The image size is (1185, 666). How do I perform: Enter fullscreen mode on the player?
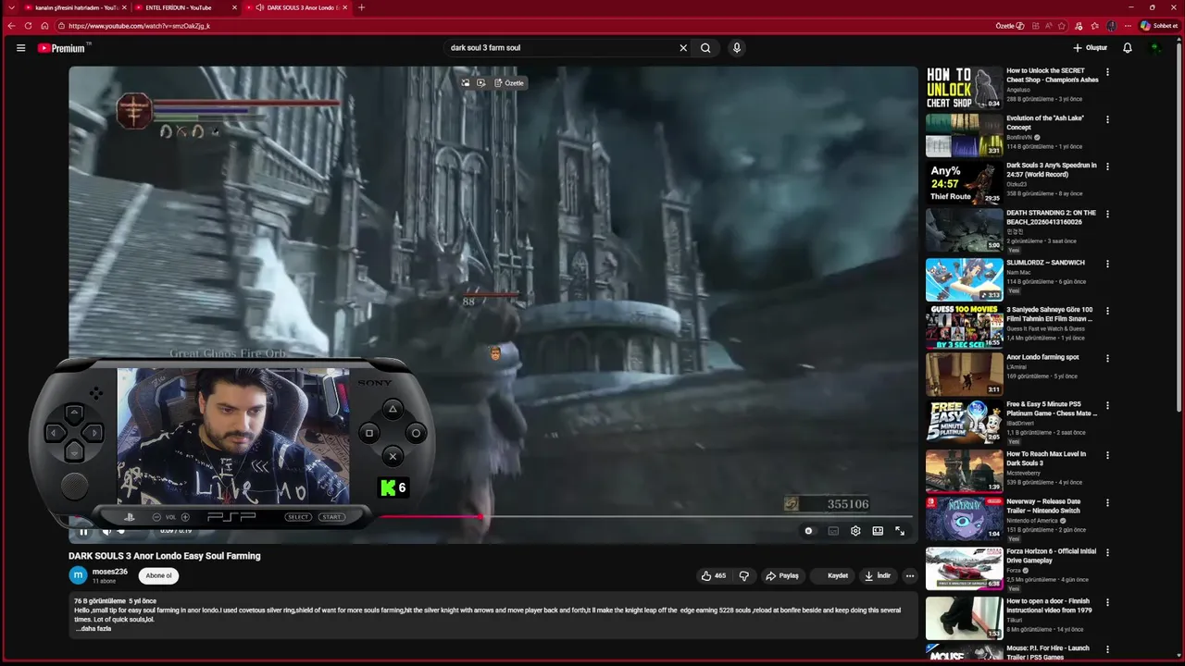(x=900, y=531)
